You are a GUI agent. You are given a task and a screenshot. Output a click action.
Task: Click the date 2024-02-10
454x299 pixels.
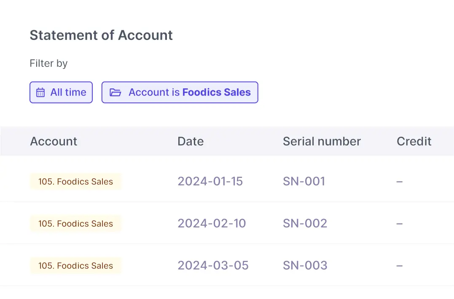(x=212, y=223)
